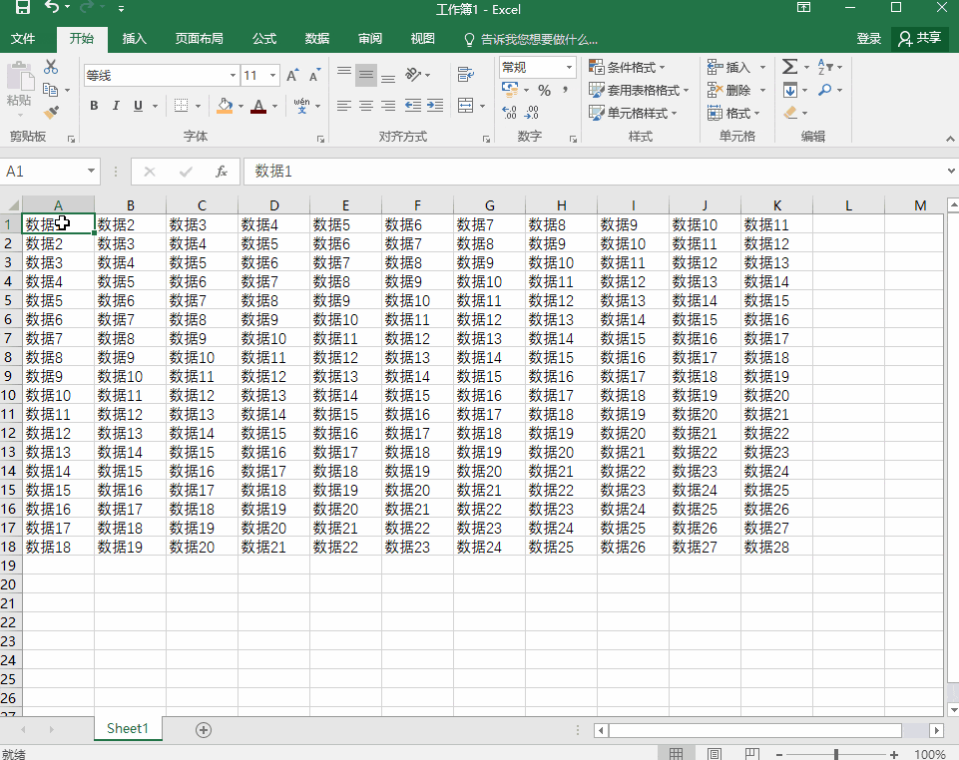Toggle Align Right horizontal alignment
Image resolution: width=959 pixels, height=760 pixels.
(x=388, y=106)
